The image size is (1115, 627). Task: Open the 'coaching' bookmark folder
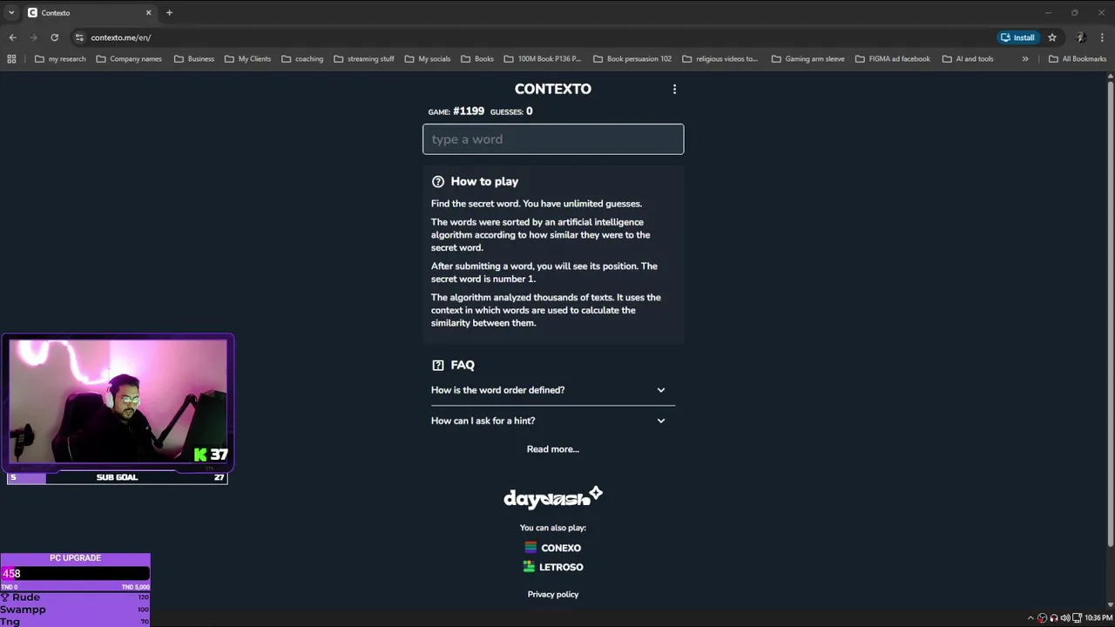[x=302, y=59]
